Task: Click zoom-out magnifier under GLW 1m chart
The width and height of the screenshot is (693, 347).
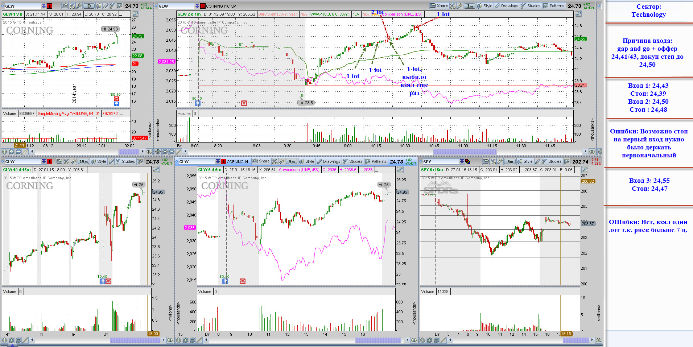Action: click(x=172, y=152)
